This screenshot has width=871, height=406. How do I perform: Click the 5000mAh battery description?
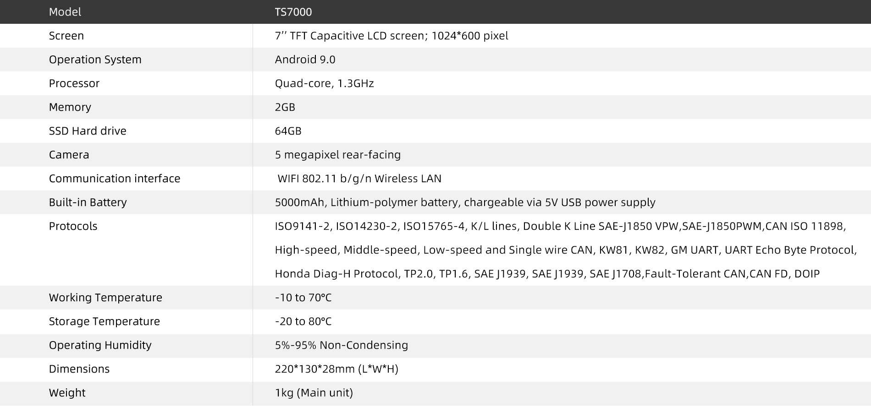(465, 202)
